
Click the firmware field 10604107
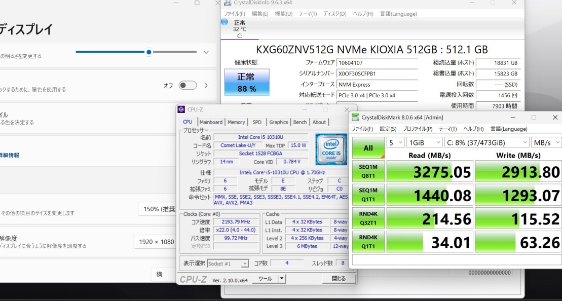point(377,62)
